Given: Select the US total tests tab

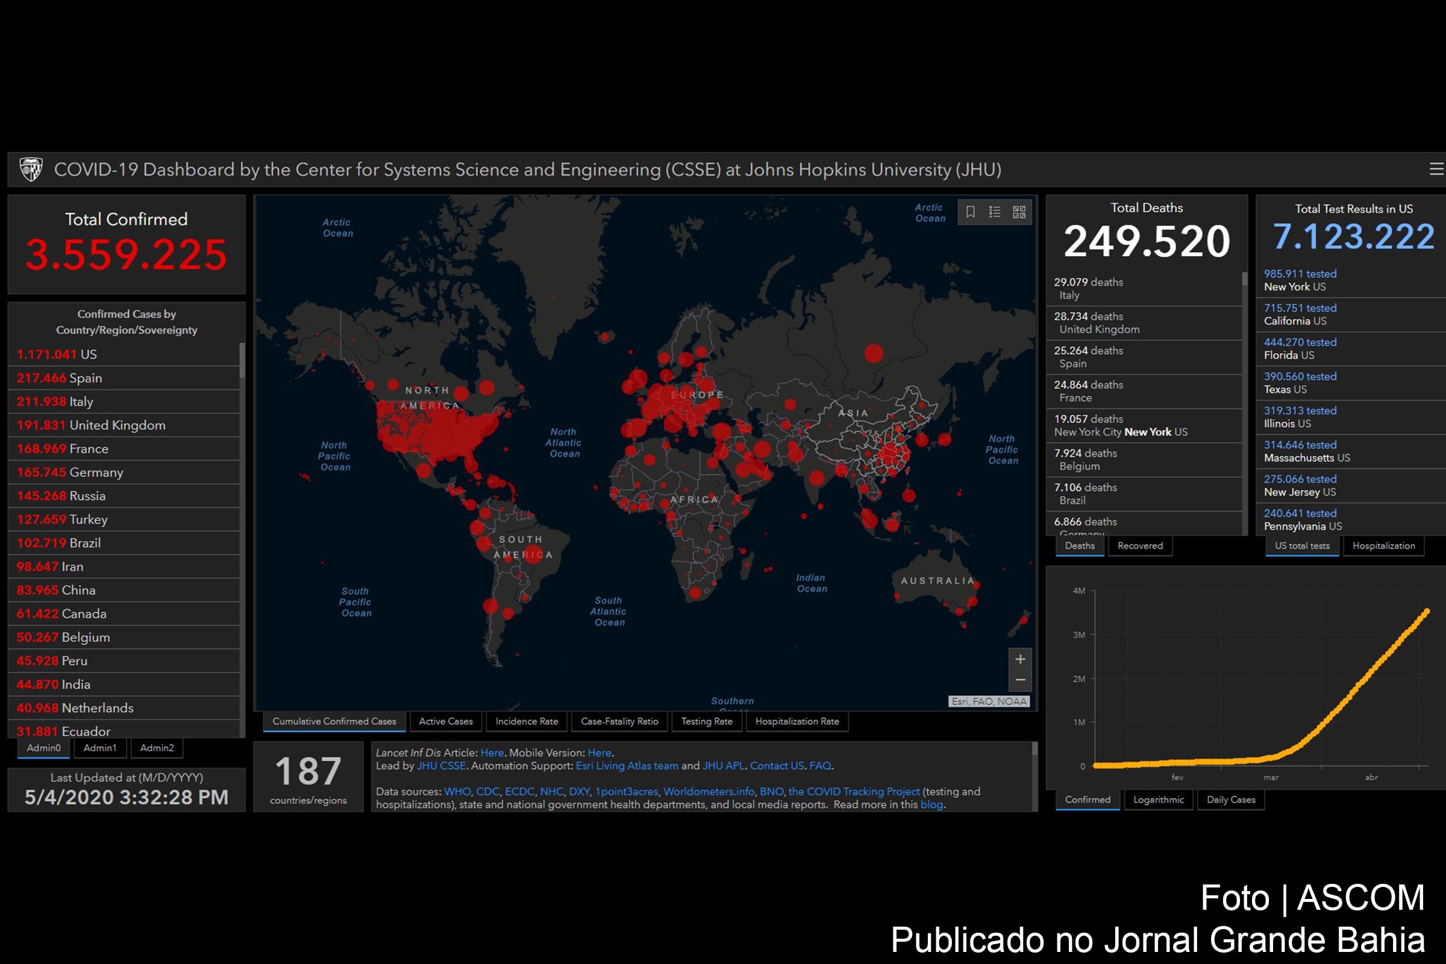Looking at the screenshot, I should (x=1302, y=545).
